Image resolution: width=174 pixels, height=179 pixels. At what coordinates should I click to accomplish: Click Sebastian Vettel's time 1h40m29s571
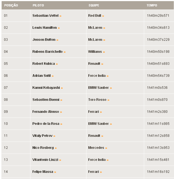(x=158, y=16)
